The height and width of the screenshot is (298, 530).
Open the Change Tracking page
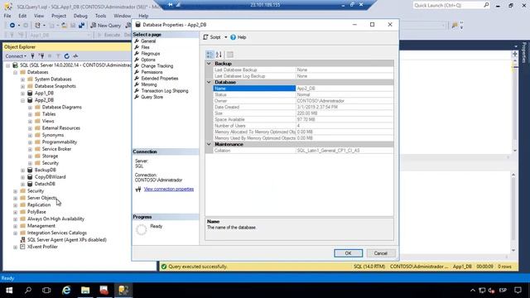(157, 66)
